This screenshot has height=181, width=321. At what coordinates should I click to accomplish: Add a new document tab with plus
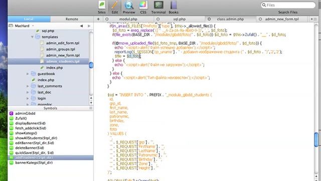pyautogui.click(x=98, y=19)
